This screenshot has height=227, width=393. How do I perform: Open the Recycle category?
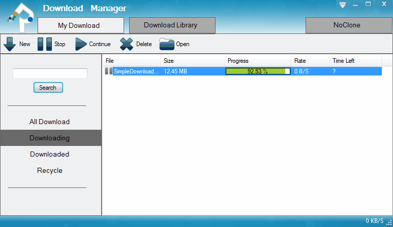pos(50,171)
